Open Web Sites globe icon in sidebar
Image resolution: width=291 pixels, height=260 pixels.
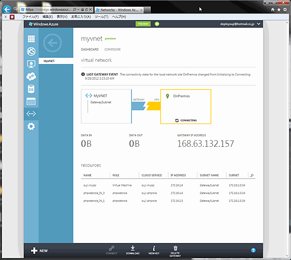click(x=31, y=52)
